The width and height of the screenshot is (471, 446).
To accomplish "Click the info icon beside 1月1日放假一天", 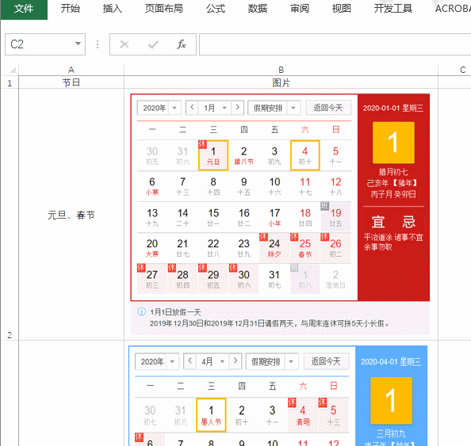I will coord(141,312).
